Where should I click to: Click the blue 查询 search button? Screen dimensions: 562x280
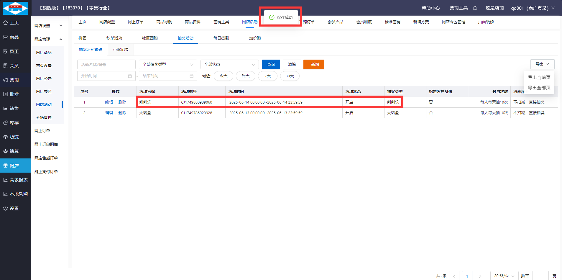click(271, 65)
